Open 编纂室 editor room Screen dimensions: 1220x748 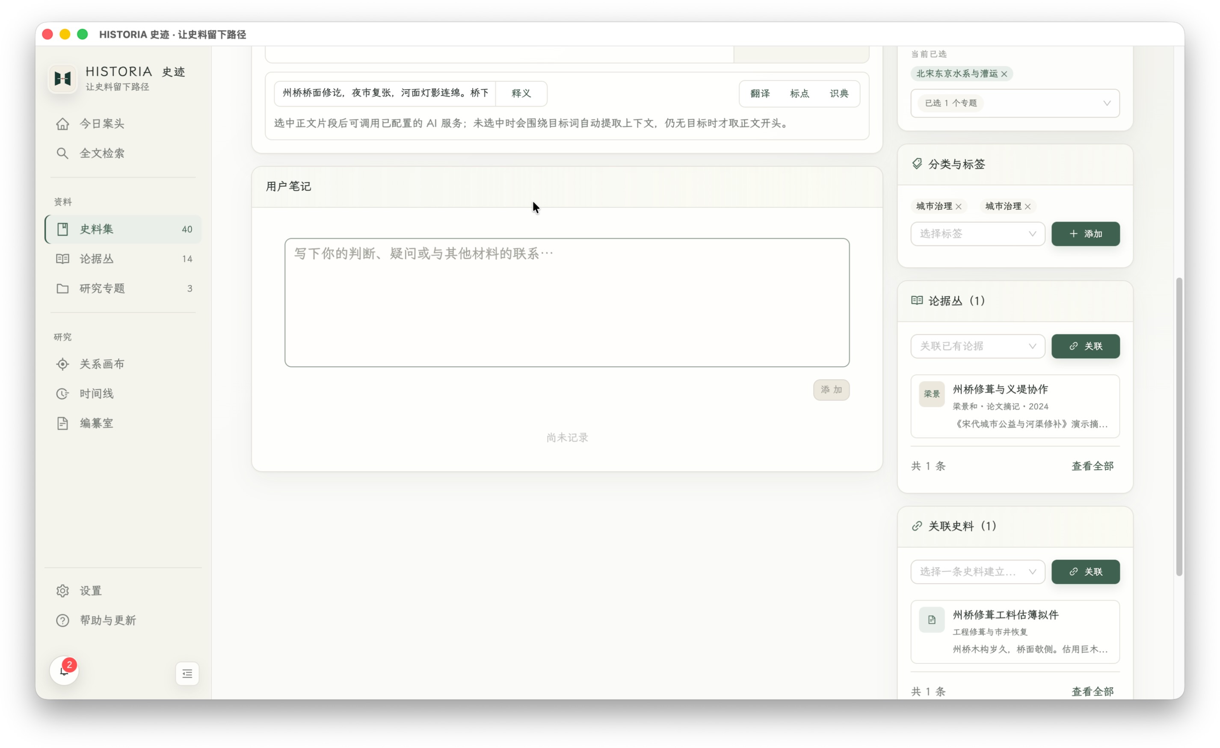[x=123, y=424]
